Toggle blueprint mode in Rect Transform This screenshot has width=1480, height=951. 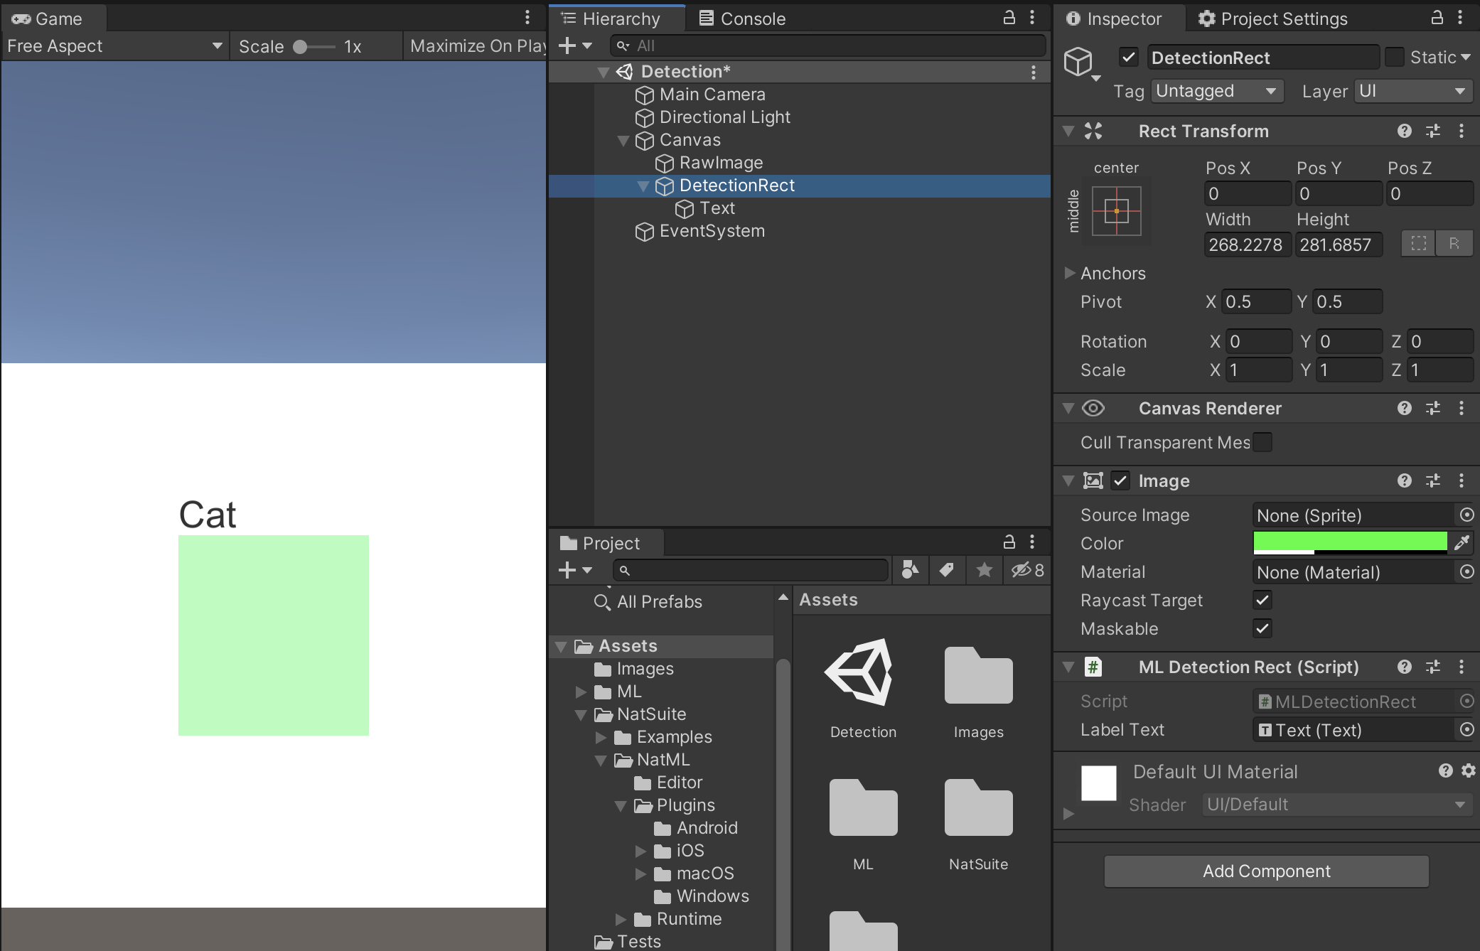coord(1418,244)
